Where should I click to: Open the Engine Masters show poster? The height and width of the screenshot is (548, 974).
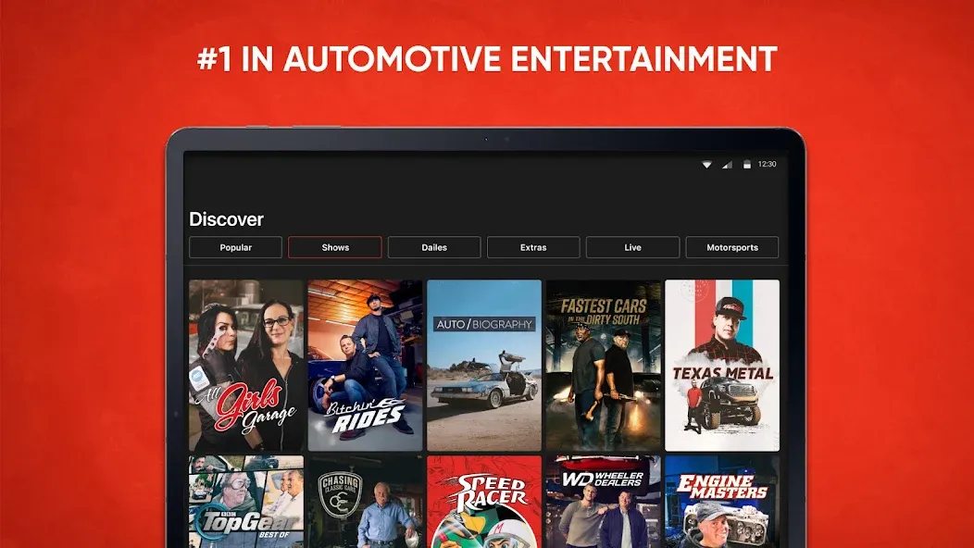pyautogui.click(x=722, y=502)
